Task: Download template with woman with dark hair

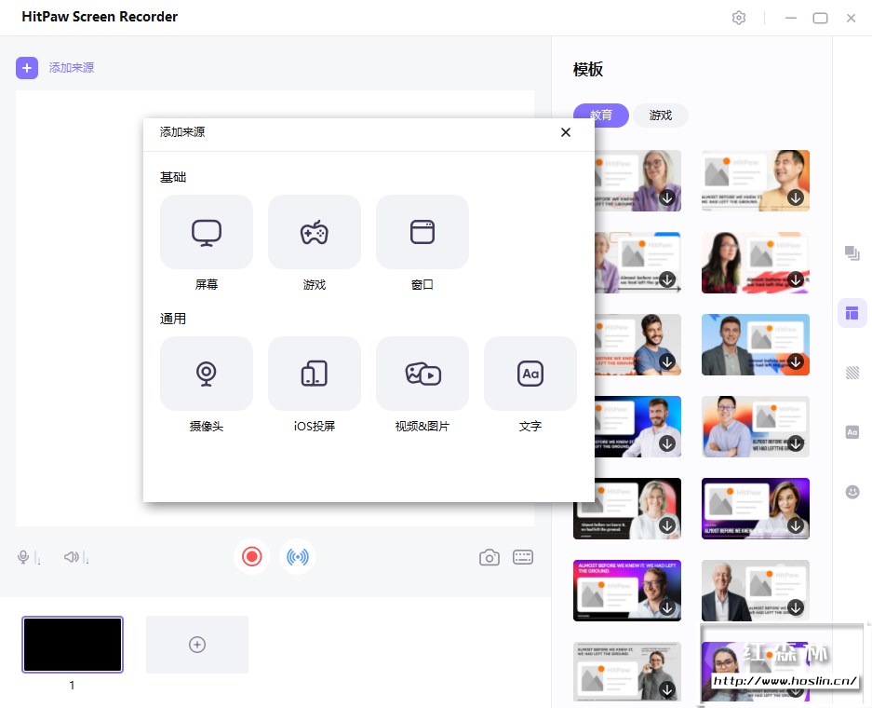Action: pos(796,279)
